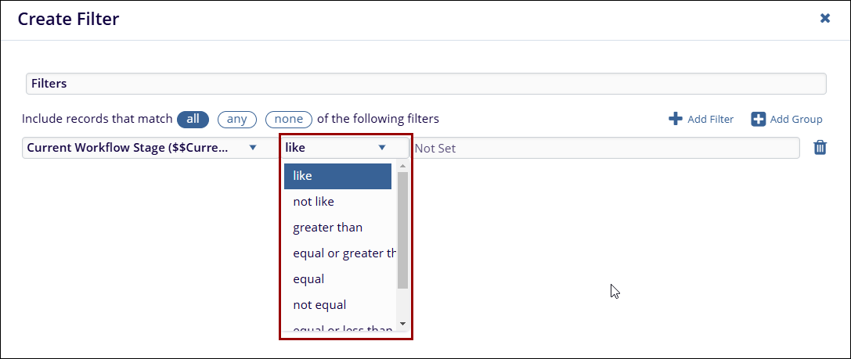This screenshot has height=359, width=851.
Task: Select the 'none' match toggle
Action: (x=289, y=119)
